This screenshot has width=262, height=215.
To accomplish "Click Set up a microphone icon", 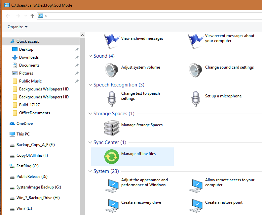I will 196,99.
